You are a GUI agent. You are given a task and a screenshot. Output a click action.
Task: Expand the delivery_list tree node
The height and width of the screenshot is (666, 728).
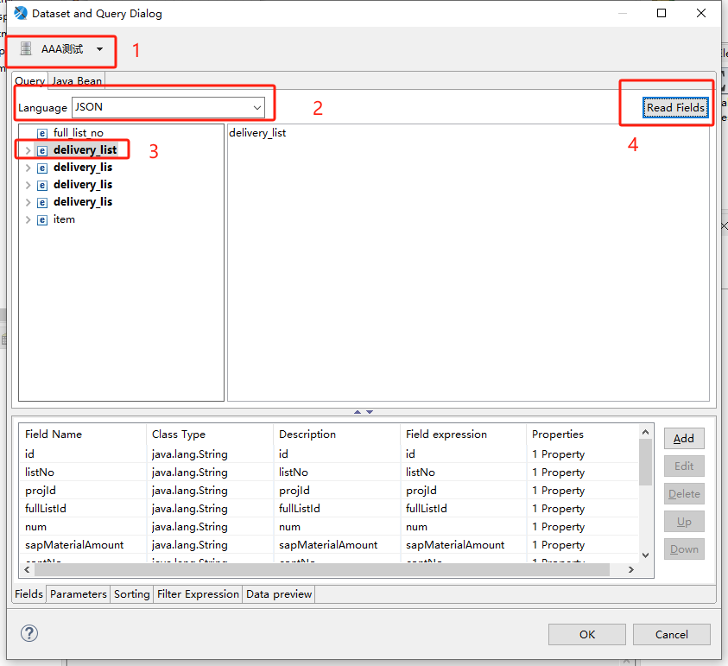pos(27,149)
